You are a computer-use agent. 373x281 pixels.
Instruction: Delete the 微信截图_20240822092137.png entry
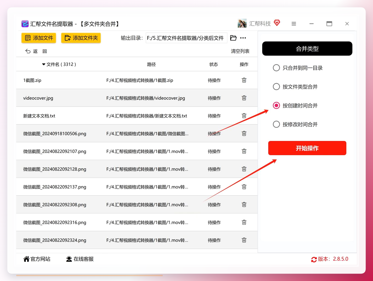[244, 187]
